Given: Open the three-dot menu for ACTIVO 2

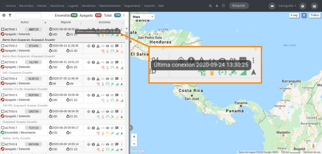Looking at the screenshot, I should pyautogui.click(x=122, y=46).
